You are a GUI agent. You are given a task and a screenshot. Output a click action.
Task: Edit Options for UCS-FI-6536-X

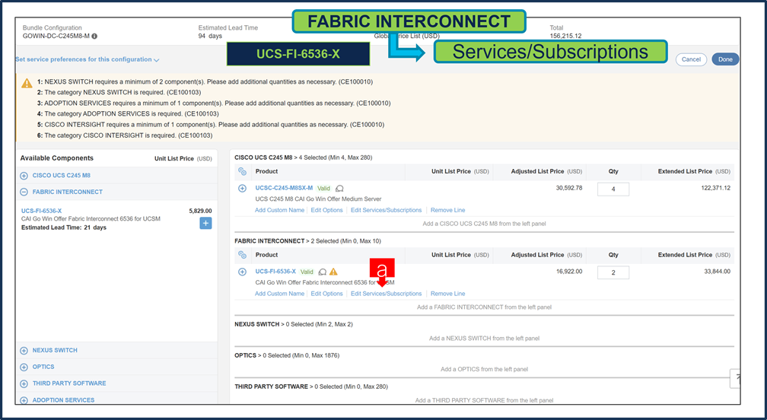(326, 294)
